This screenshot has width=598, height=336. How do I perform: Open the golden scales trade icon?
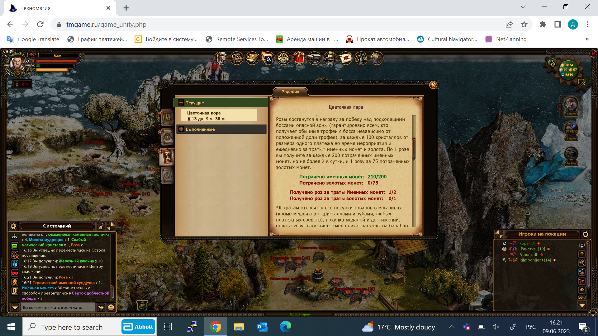tap(361, 58)
